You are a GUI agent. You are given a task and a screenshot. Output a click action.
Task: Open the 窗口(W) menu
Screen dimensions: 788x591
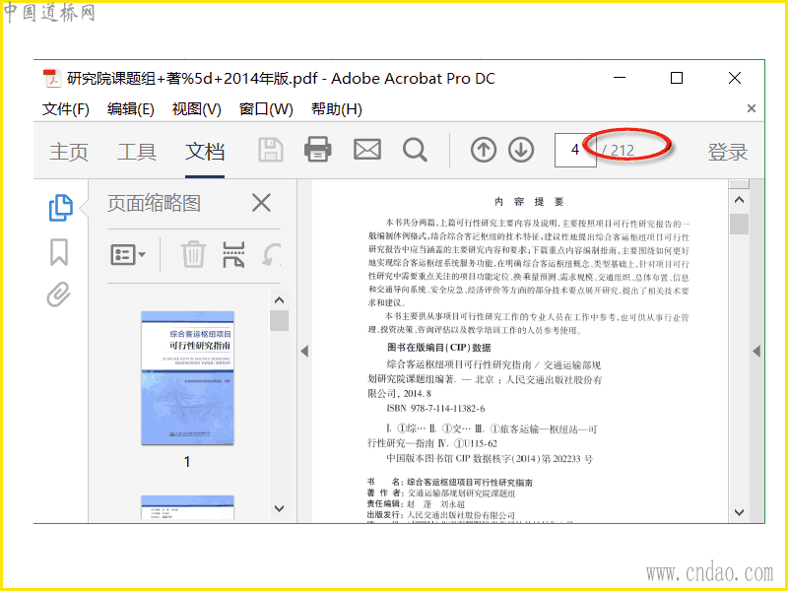click(266, 109)
